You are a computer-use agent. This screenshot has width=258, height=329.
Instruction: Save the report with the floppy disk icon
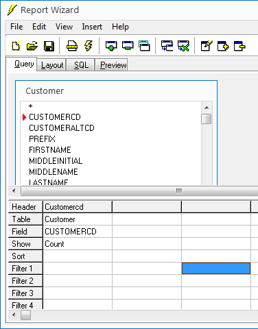tap(49, 46)
